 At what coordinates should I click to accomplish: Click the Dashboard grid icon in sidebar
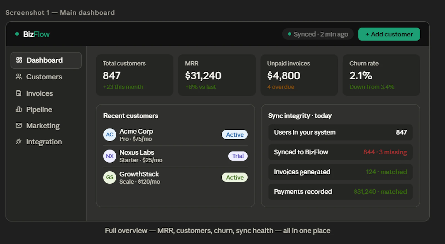[x=19, y=60]
